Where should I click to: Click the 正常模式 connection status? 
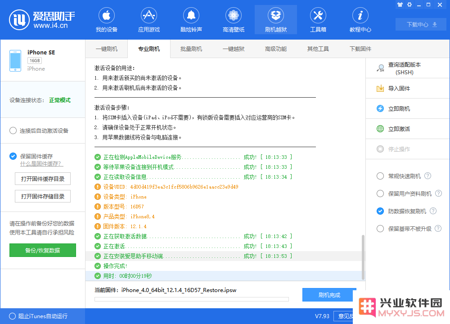point(60,100)
